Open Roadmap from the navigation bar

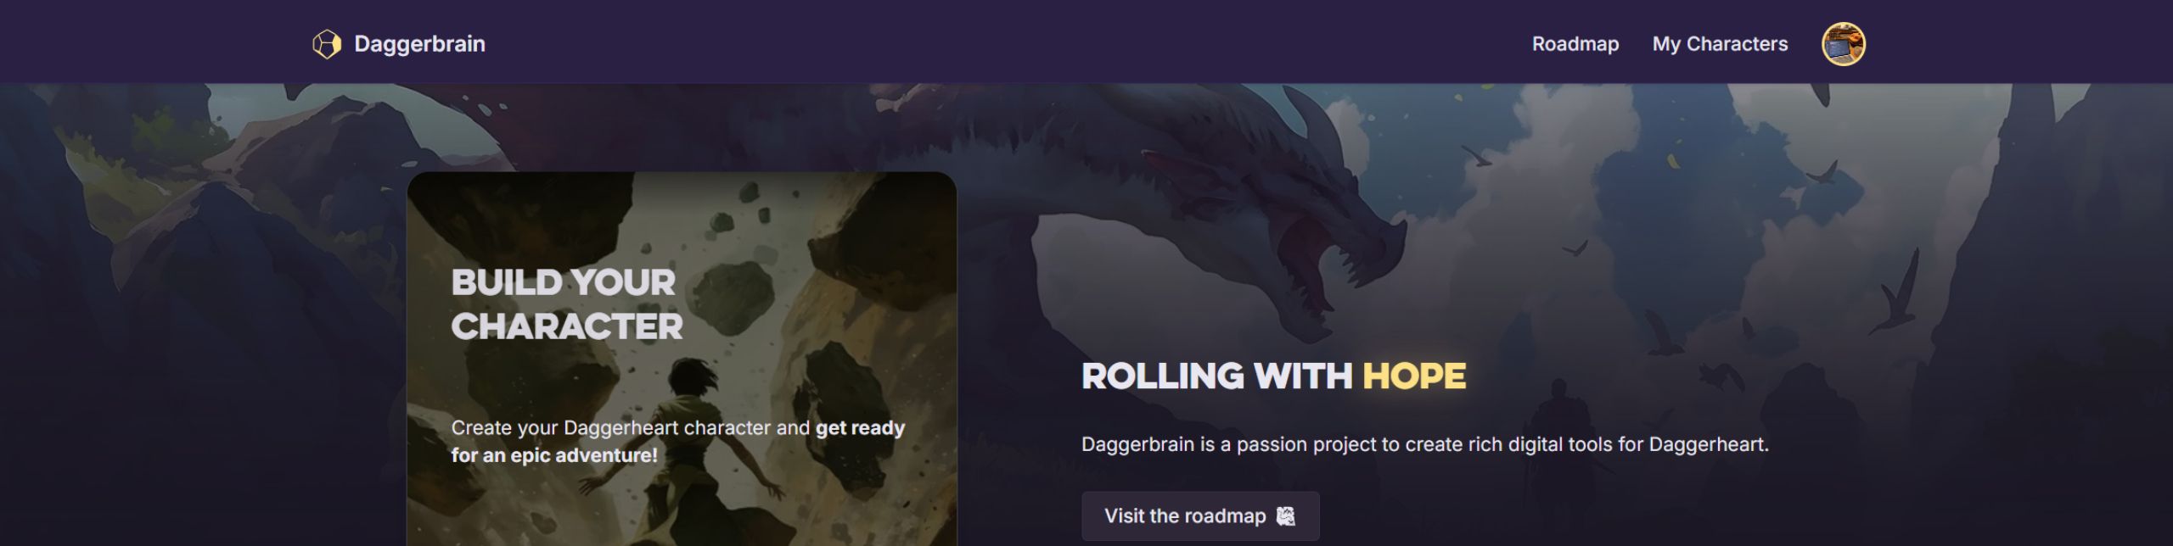coord(1575,44)
